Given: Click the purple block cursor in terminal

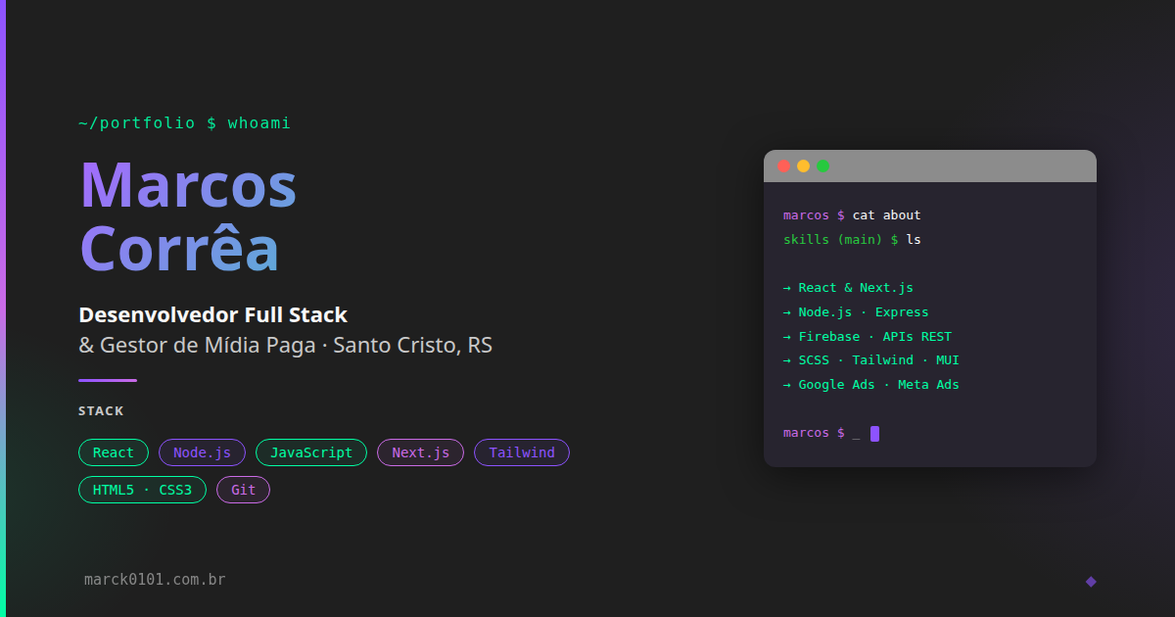Looking at the screenshot, I should click(x=874, y=434).
